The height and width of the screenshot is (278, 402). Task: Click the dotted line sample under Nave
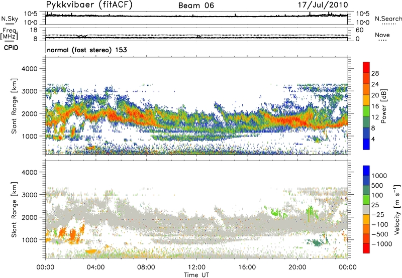pos(382,40)
